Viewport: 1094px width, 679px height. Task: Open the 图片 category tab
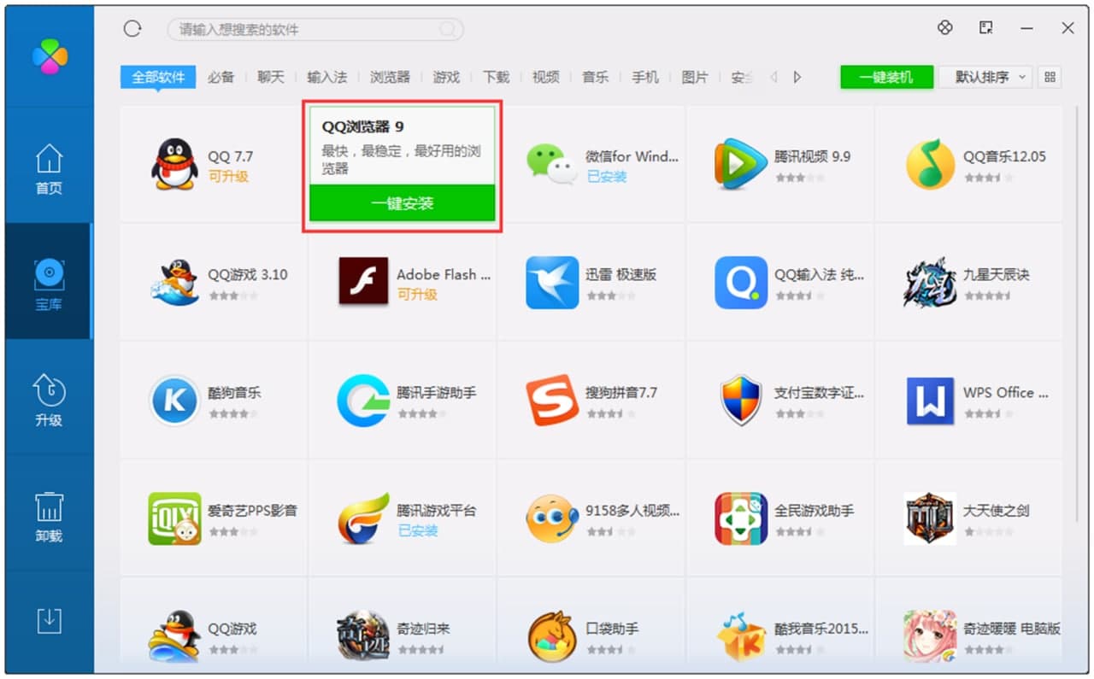pos(695,77)
